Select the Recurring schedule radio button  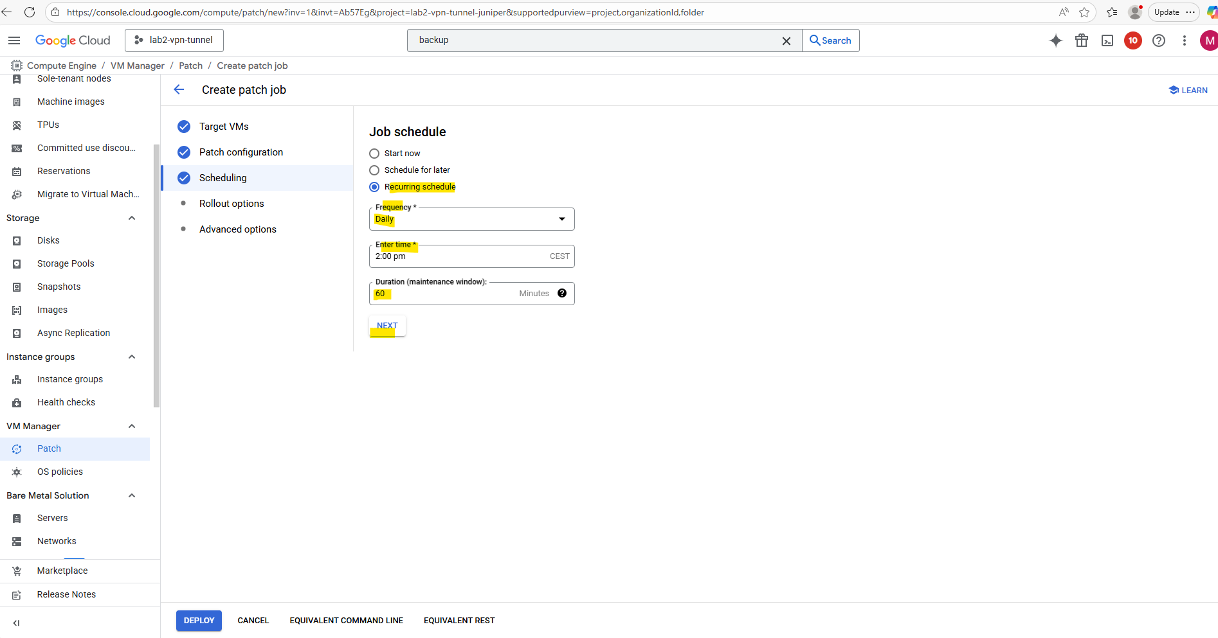pyautogui.click(x=374, y=187)
